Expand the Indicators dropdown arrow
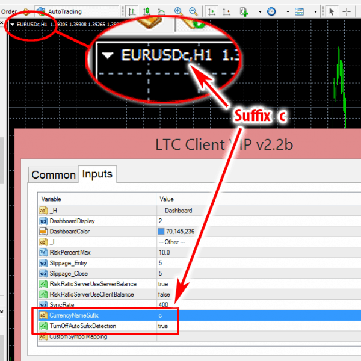The image size is (361, 361). 260,11
